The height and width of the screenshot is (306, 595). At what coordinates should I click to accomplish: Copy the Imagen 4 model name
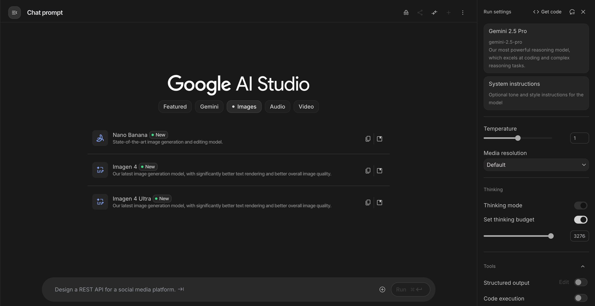pos(368,171)
